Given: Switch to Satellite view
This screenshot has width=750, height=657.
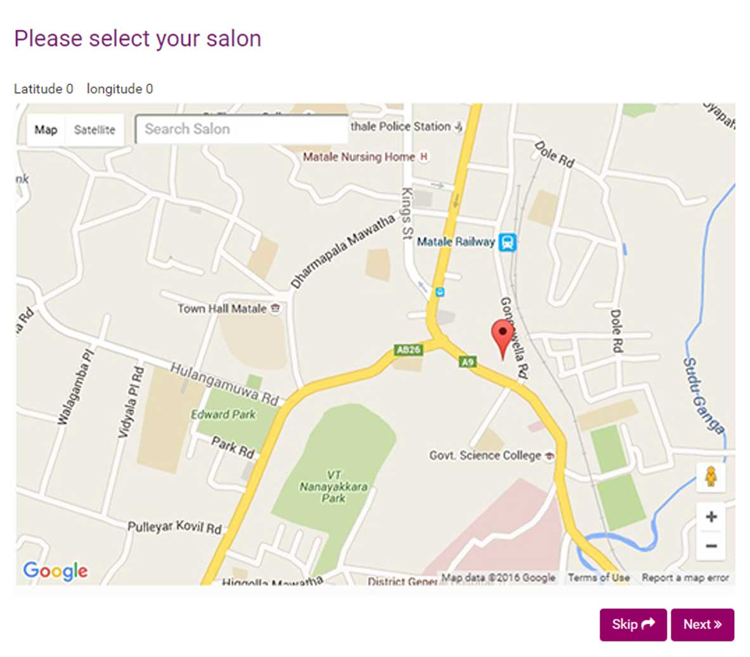Looking at the screenshot, I should (x=94, y=130).
